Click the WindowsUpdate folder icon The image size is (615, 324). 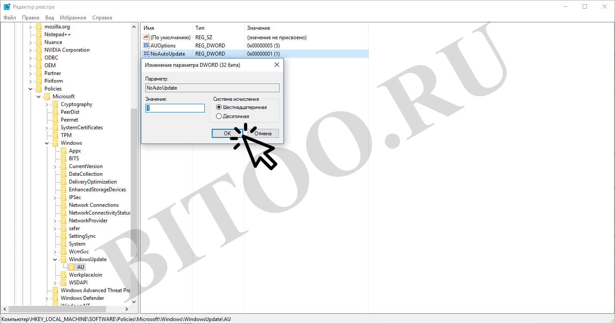(64, 259)
